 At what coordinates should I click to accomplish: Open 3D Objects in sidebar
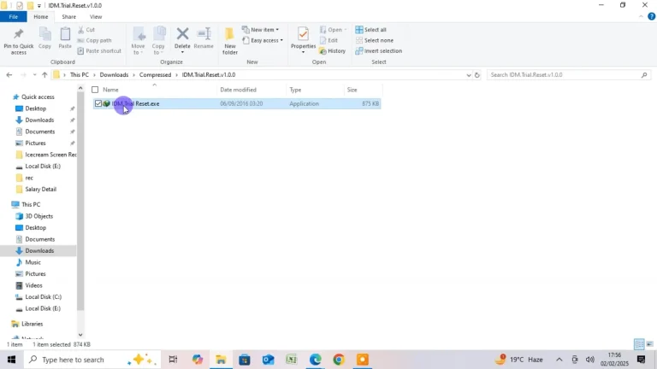[x=39, y=216]
